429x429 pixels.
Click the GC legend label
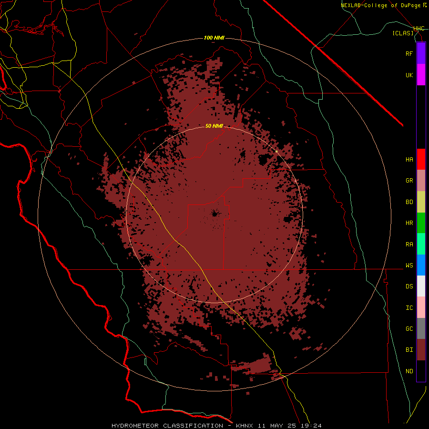(x=409, y=329)
